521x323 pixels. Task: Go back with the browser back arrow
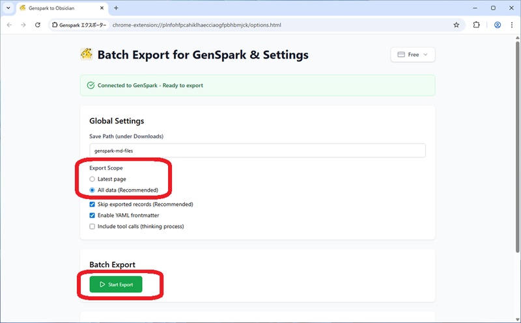pyautogui.click(x=9, y=25)
